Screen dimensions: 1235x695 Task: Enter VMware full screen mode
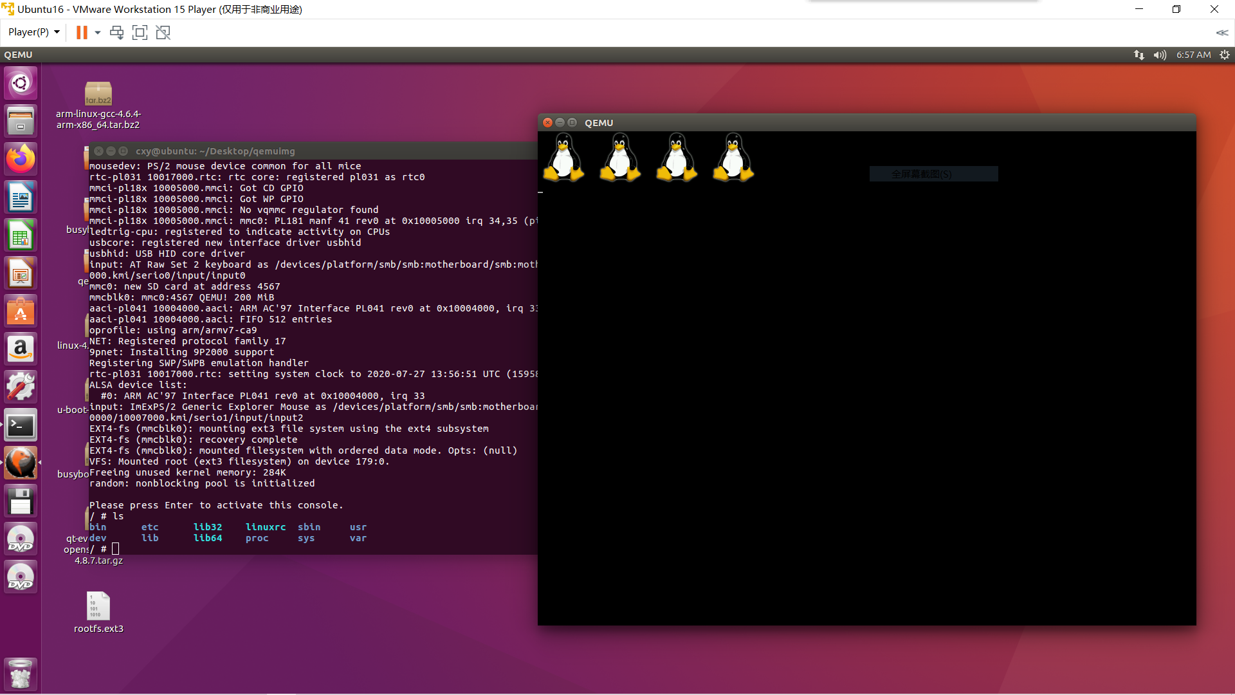(140, 32)
